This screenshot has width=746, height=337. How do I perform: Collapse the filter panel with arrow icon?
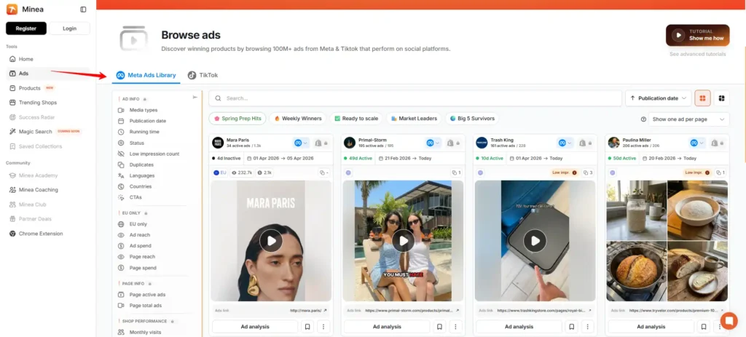(x=195, y=98)
